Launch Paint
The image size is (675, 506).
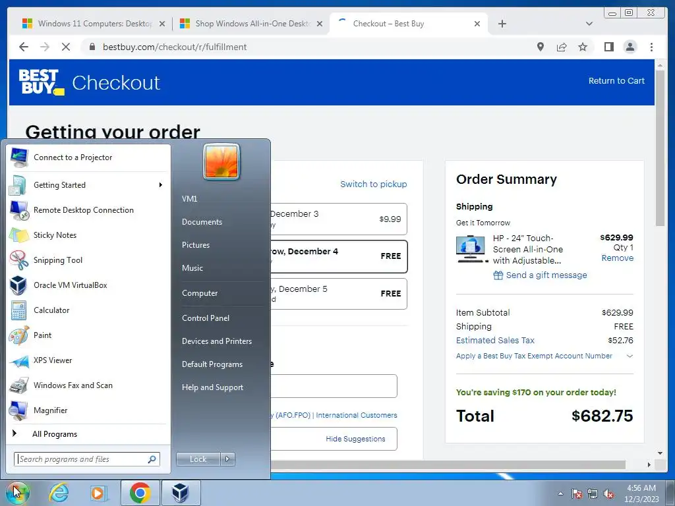88,335
